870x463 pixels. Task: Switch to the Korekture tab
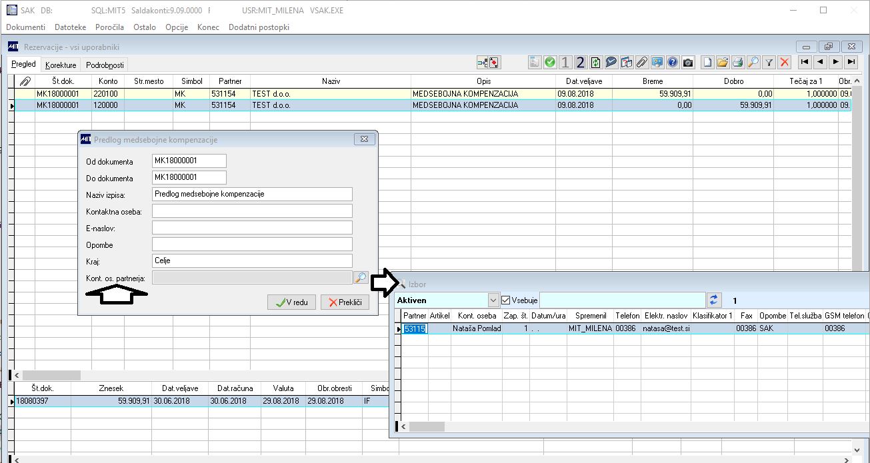[61, 65]
